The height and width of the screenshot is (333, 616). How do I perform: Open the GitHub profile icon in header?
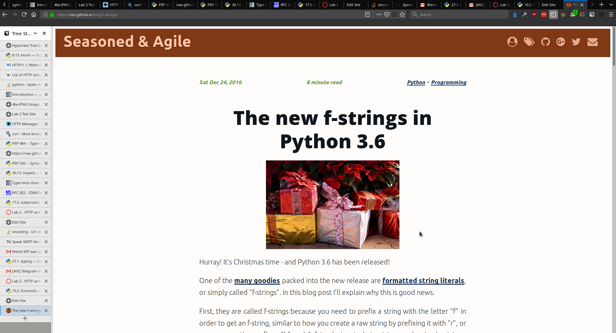(545, 42)
